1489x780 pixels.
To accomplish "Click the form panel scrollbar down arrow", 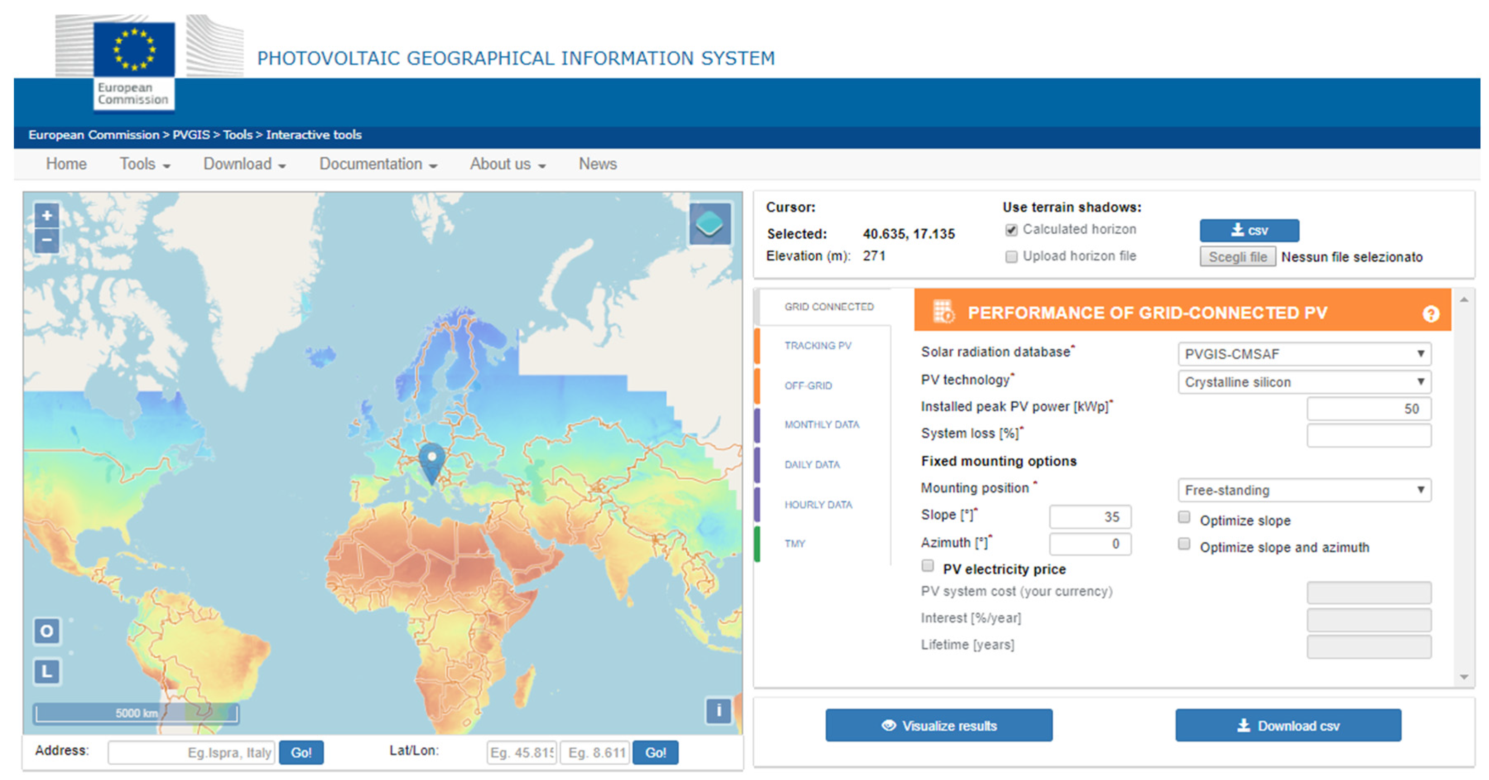I will pyautogui.click(x=1464, y=677).
